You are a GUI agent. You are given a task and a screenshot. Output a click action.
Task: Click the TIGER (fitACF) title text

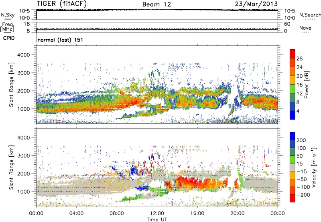62,4
